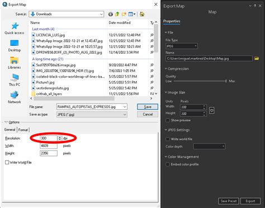265x208 pixels.
Task: Open the Save as type dropdown
Action: tap(92, 115)
